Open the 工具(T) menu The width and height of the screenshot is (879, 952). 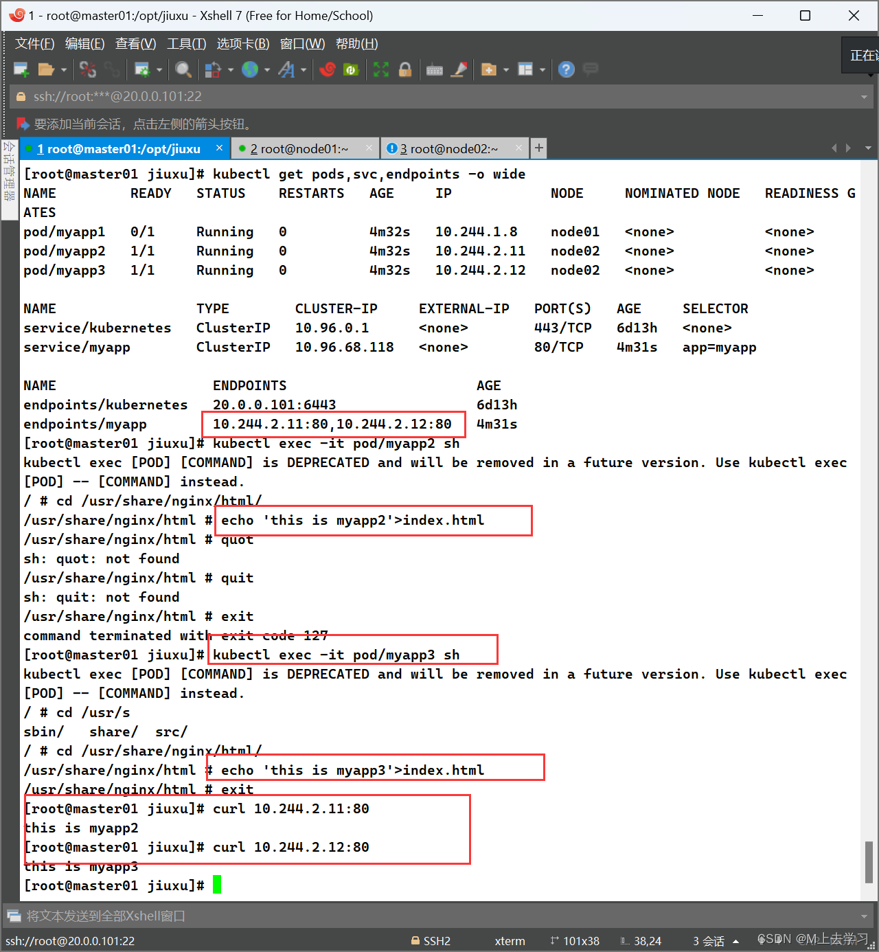tap(187, 44)
